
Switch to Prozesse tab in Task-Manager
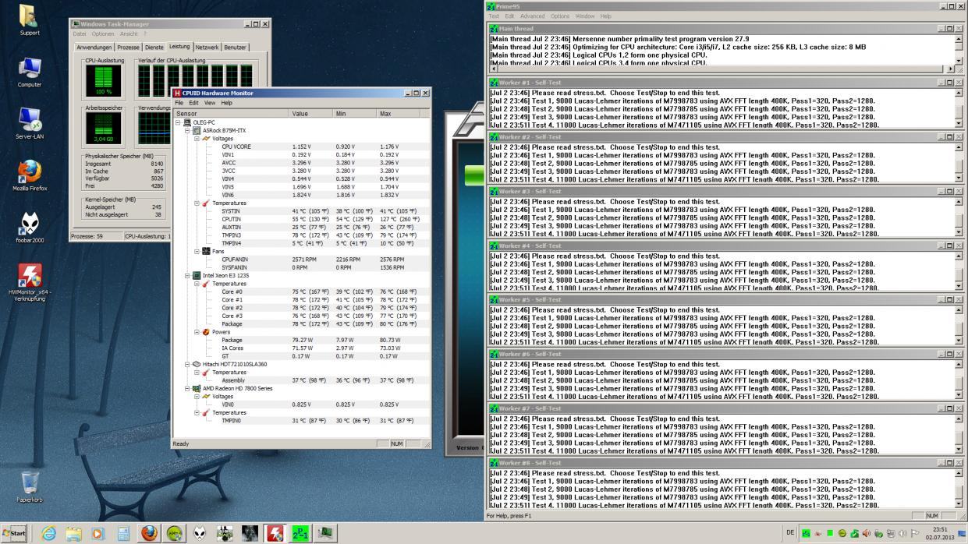point(129,48)
